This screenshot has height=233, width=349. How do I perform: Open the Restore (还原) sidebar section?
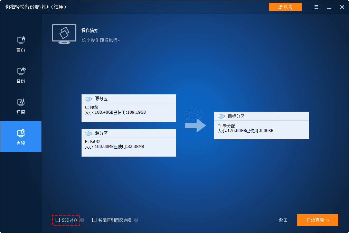pyautogui.click(x=21, y=106)
